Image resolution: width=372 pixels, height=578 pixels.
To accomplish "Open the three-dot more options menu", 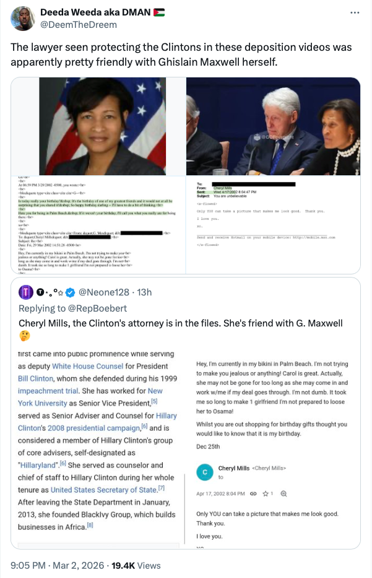I will 355,13.
